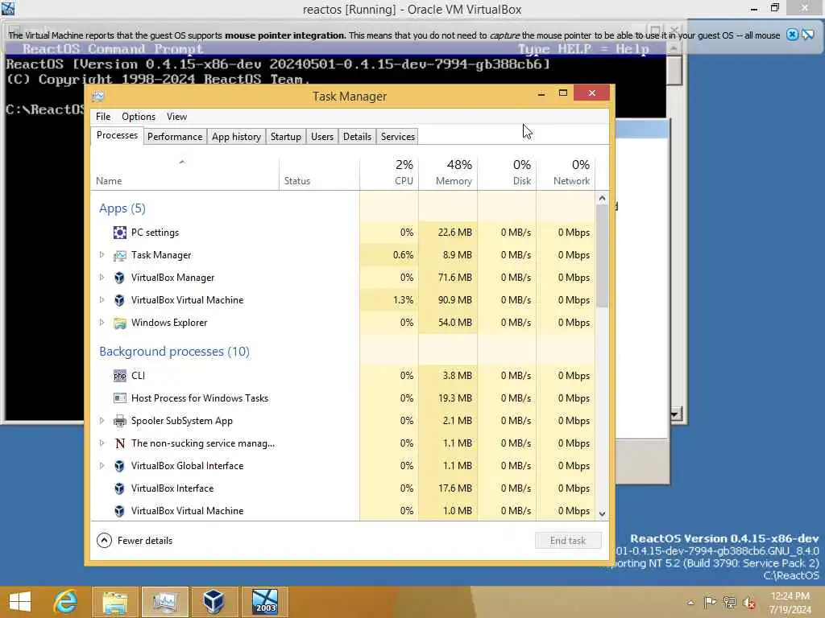Switch to the Details tab
The image size is (825, 618).
coord(357,137)
